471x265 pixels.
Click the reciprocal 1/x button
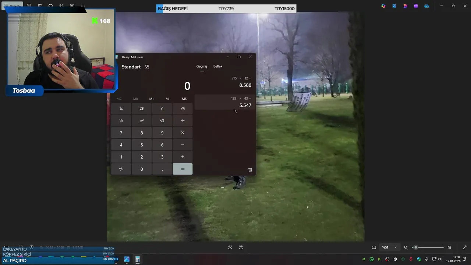(121, 121)
